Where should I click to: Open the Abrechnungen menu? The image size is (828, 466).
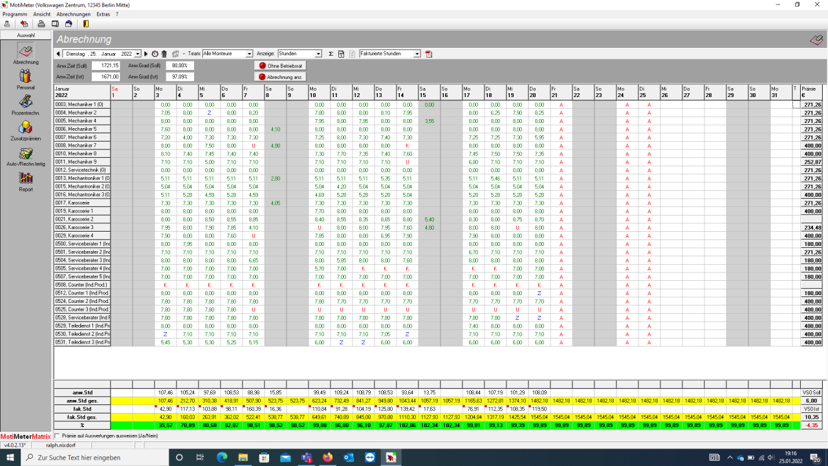73,14
